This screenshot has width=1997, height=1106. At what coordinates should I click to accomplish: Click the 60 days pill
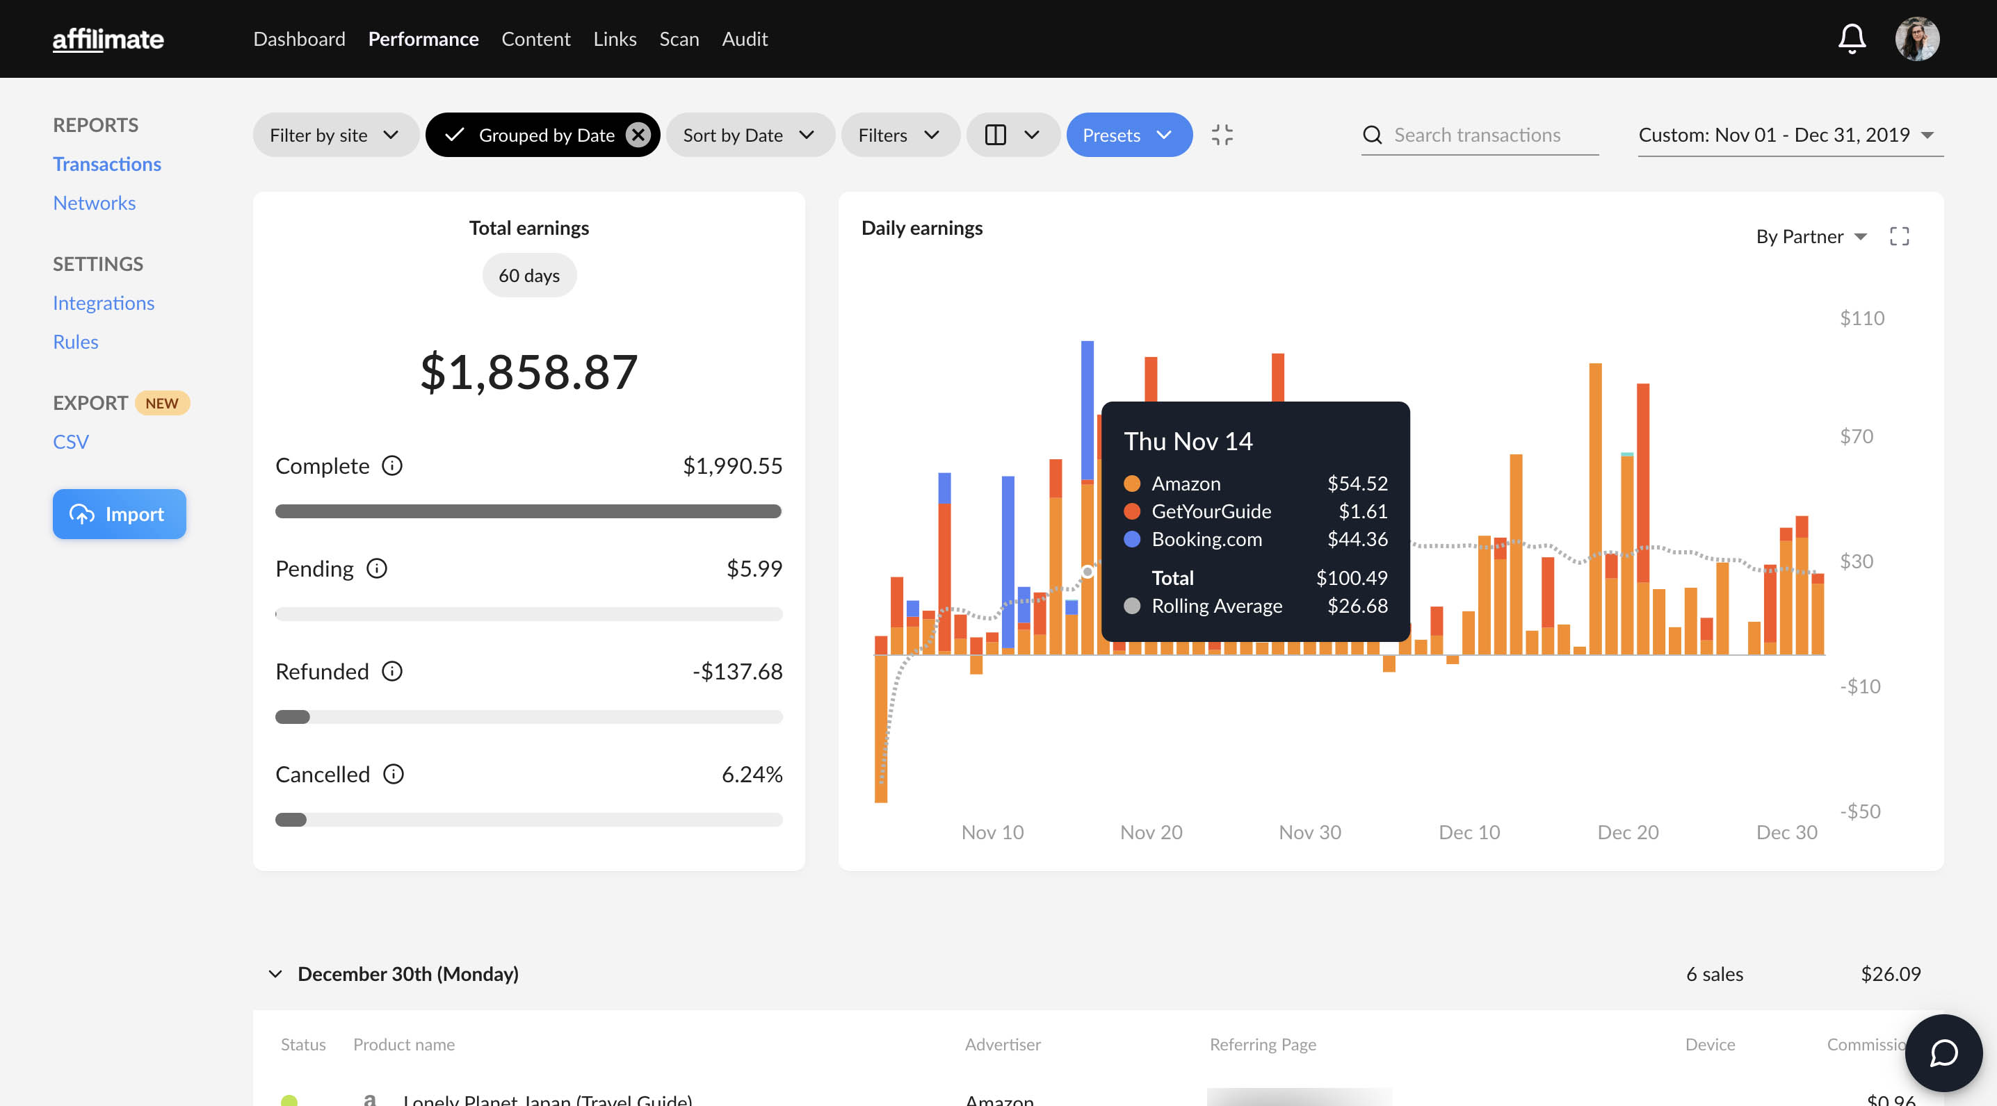[529, 275]
